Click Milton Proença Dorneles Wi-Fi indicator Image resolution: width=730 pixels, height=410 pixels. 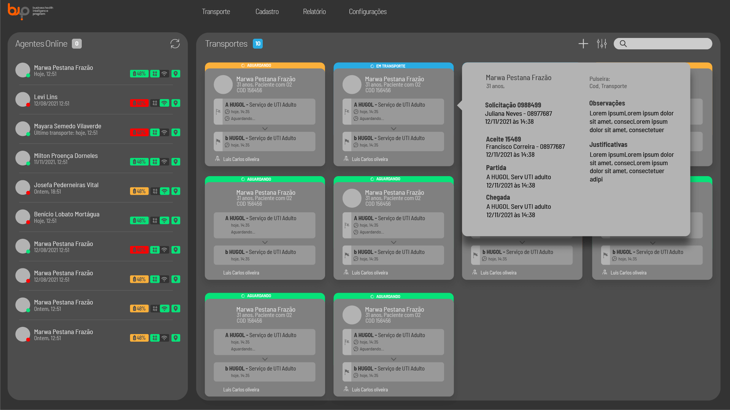(164, 162)
